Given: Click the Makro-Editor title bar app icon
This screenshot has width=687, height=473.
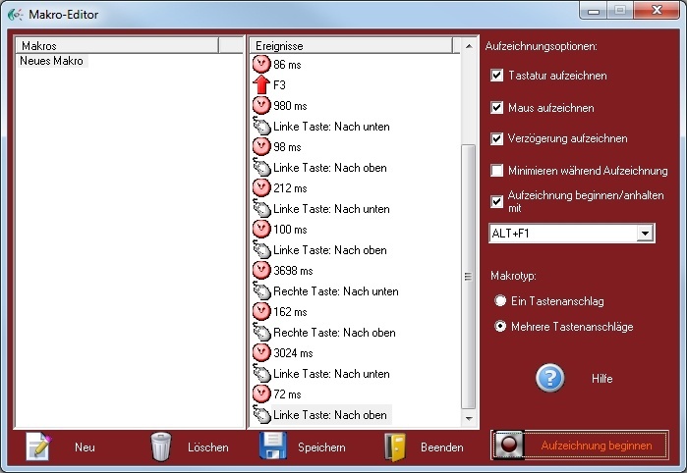Looking at the screenshot, I should (16, 15).
